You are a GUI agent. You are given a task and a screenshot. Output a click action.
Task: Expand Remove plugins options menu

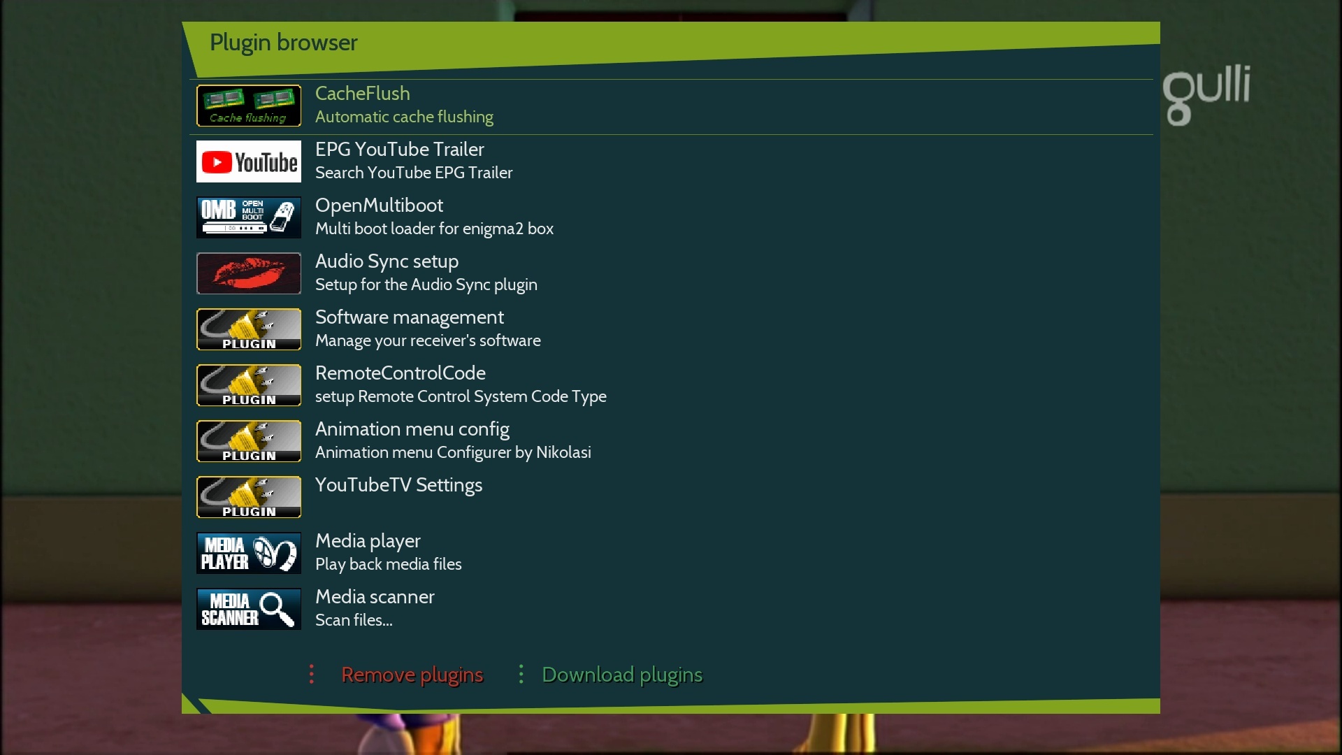[x=312, y=674]
